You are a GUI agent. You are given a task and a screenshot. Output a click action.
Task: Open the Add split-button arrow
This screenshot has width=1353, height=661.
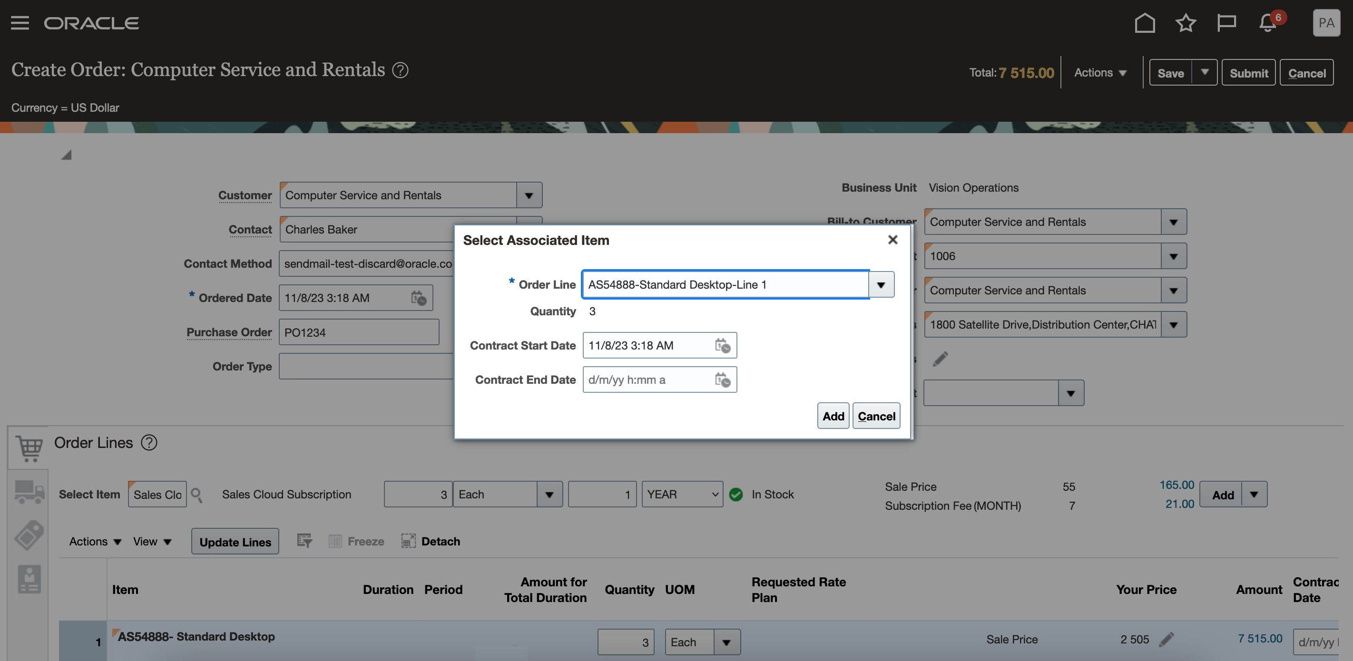click(1254, 495)
